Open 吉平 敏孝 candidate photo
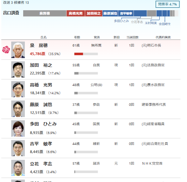Viewport: 187px width, 182px height. click(18, 148)
